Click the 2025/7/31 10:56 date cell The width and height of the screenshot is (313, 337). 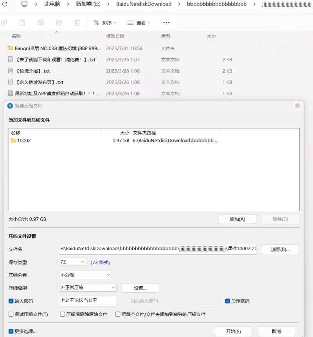point(124,48)
